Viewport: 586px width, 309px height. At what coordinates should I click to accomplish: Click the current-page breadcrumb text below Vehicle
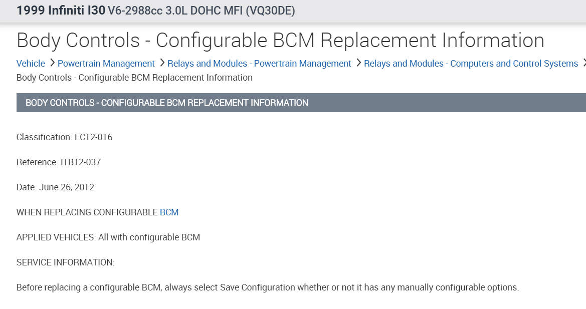pos(134,78)
